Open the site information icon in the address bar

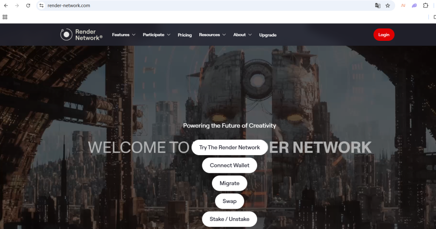coord(41,6)
